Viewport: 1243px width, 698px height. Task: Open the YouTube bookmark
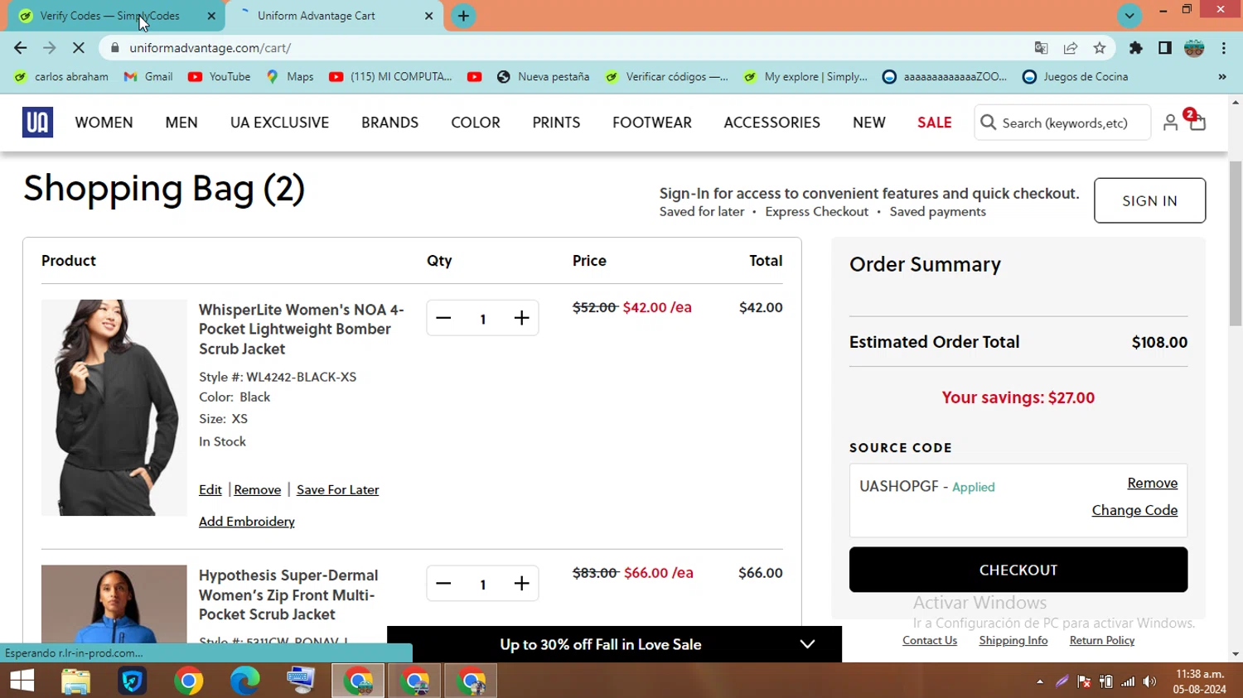[x=220, y=77]
